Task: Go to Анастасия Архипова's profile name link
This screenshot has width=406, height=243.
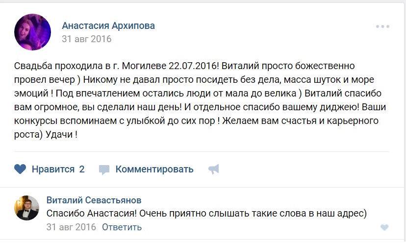Action: 108,26
